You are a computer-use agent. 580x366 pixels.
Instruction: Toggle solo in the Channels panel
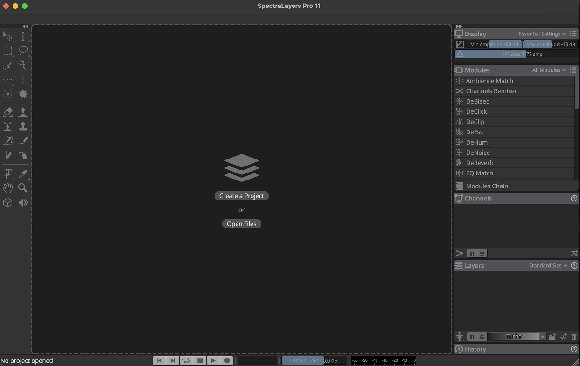click(482, 253)
